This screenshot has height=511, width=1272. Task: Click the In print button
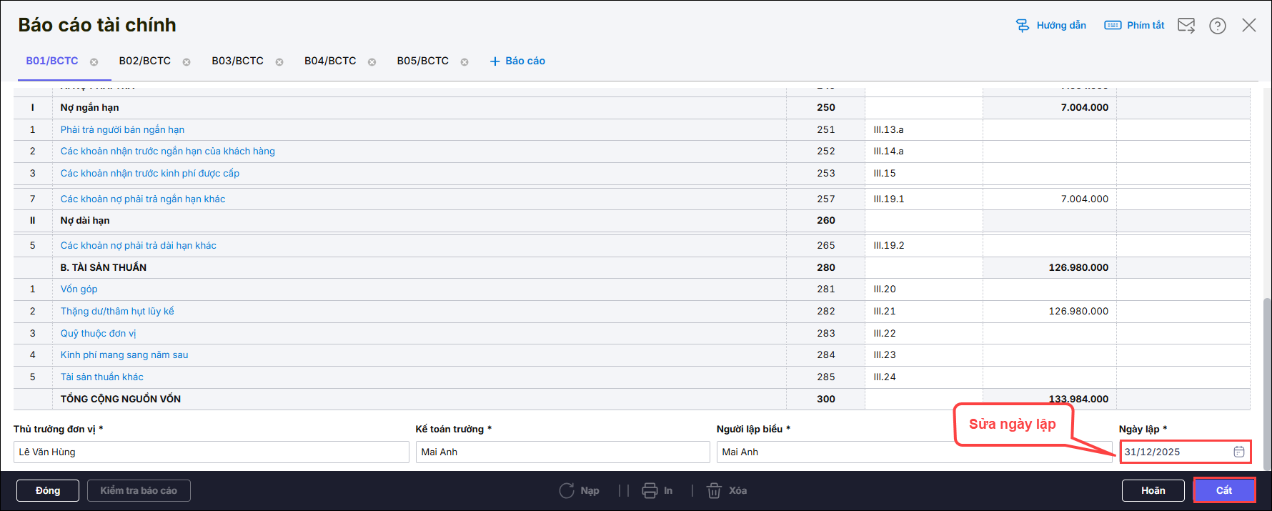coord(657,490)
